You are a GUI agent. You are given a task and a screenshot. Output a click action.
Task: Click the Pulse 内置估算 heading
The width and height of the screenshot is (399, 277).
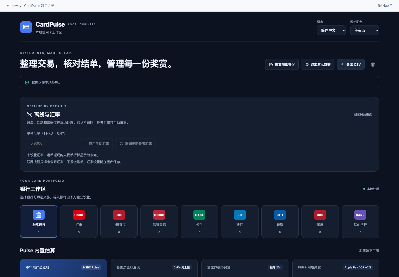(x=37, y=250)
